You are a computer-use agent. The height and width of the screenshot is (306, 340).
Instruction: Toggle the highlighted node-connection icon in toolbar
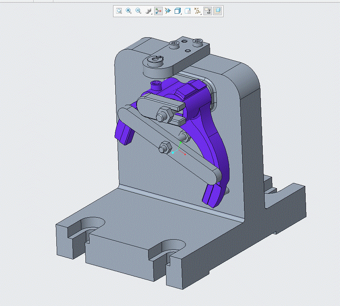(158, 11)
